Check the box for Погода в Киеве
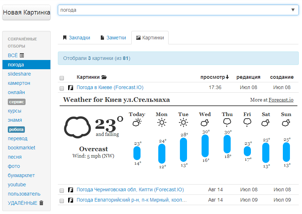 coord(62,88)
